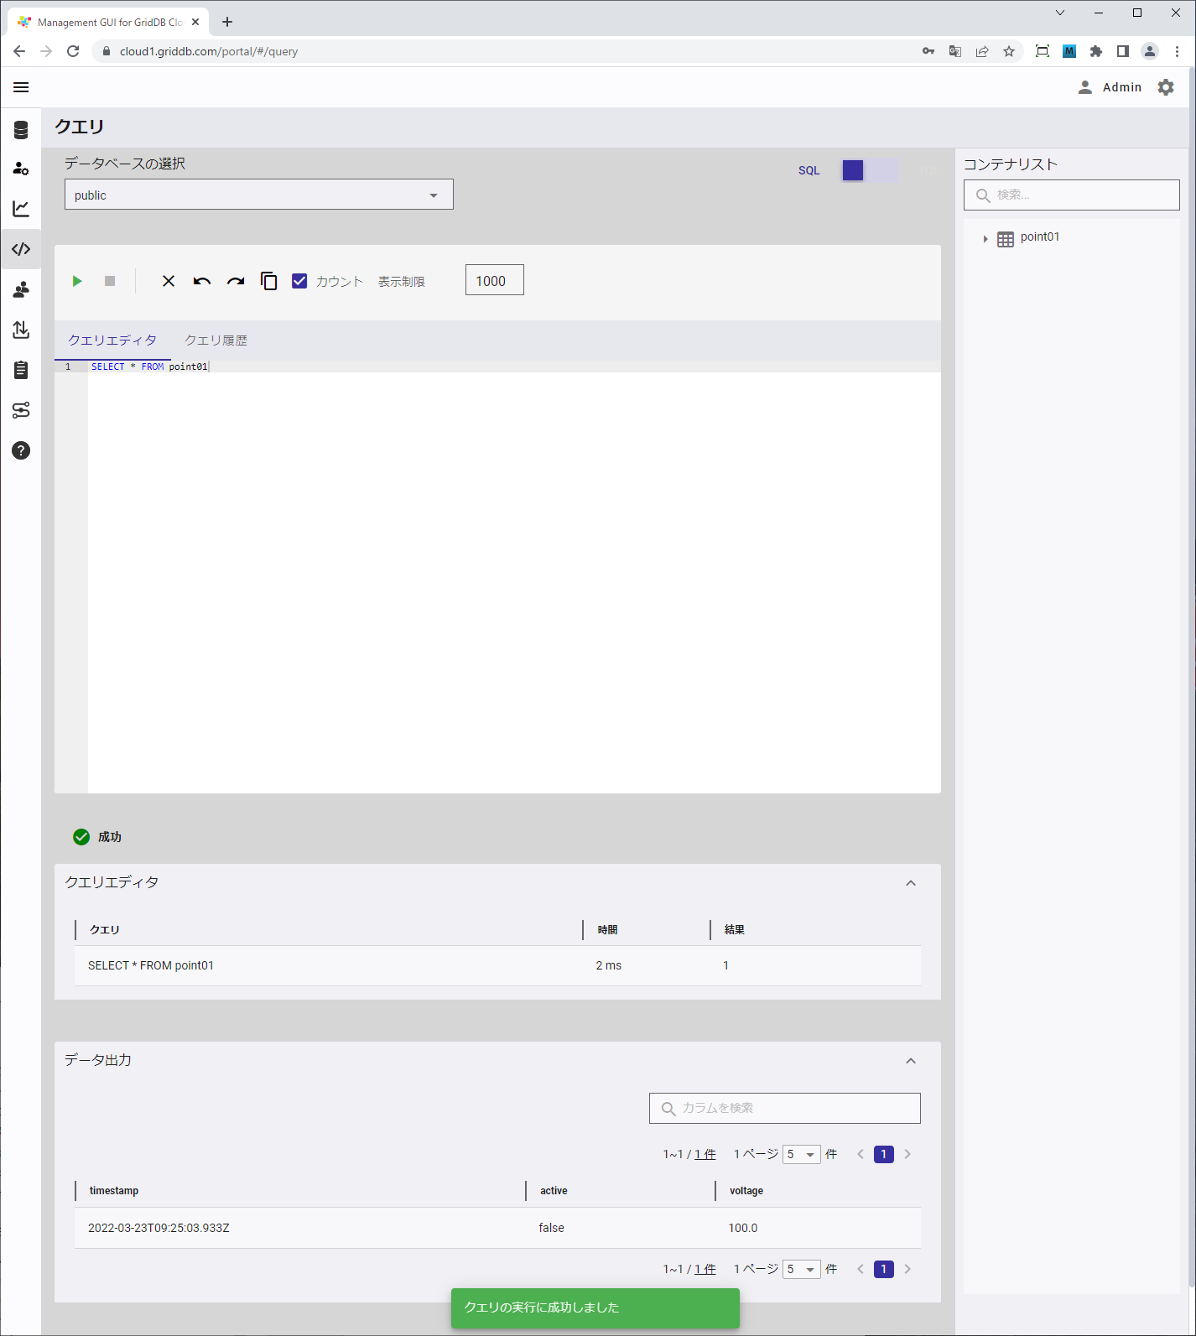Open the chart monitoring sidebar icon
This screenshot has width=1196, height=1336.
coord(21,208)
